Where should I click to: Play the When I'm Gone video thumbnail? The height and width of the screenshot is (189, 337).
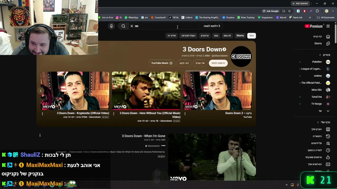coord(212,157)
